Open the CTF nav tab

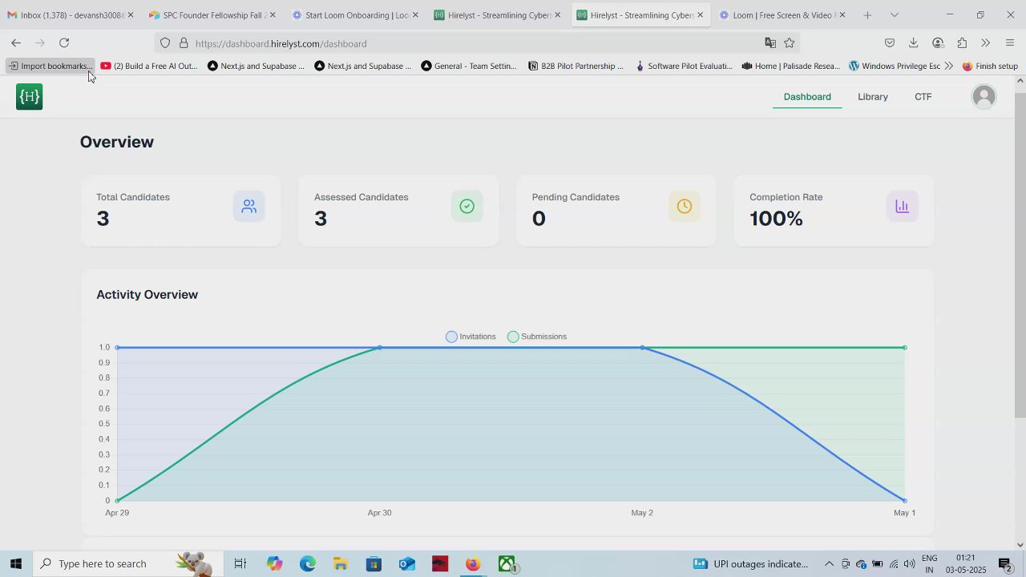[x=923, y=97]
